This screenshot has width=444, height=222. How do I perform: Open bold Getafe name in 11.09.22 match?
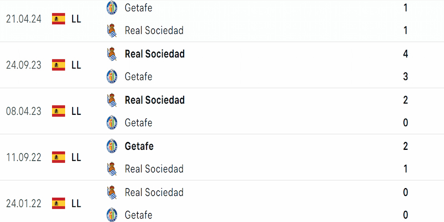[x=139, y=146]
